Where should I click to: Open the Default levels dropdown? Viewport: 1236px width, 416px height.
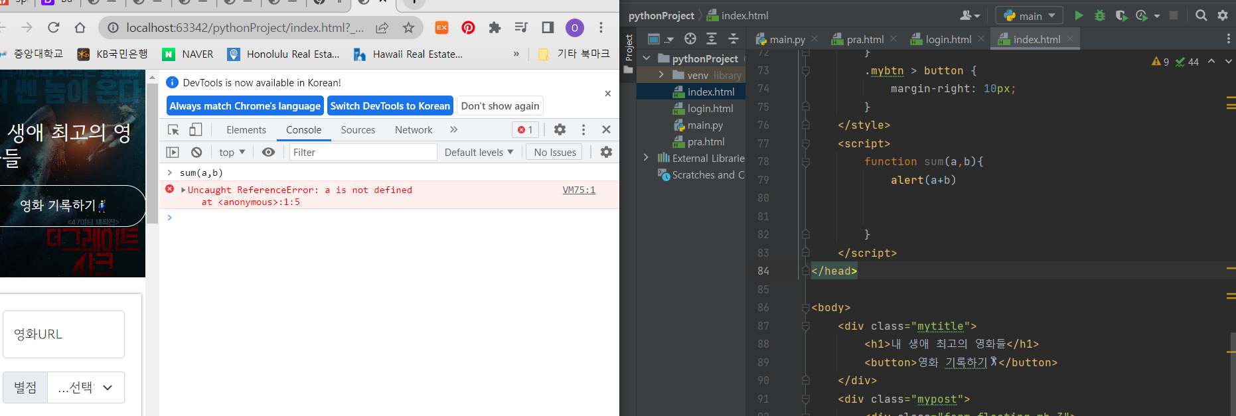pyautogui.click(x=479, y=152)
